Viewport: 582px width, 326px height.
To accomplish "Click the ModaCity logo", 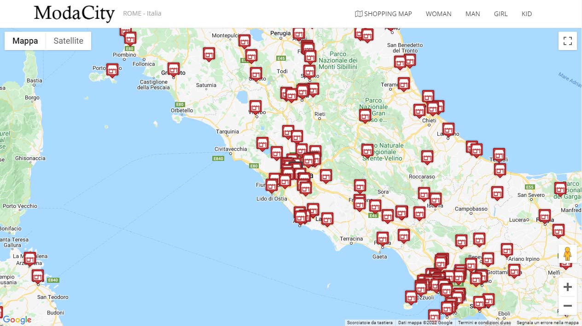I will (74, 13).
